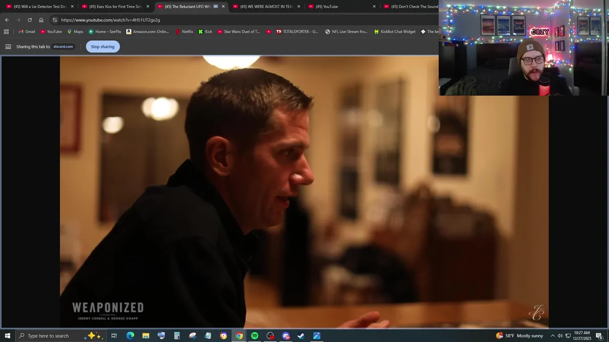609x342 pixels.
Task: Switch to the Exes Kiss for First Time tab
Action: coord(114,7)
